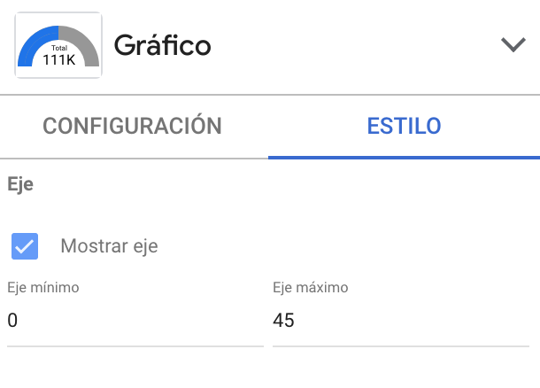Click the blue underline beneath ESTILO
This screenshot has height=388, width=540.
point(404,157)
